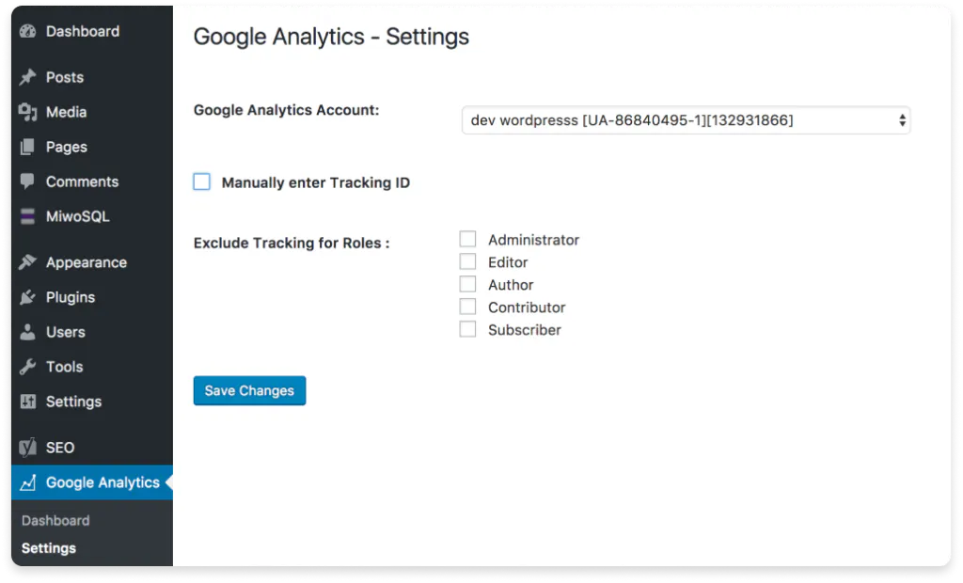The height and width of the screenshot is (583, 963).
Task: Open the Google Analytics Account dropdown
Action: [686, 120]
